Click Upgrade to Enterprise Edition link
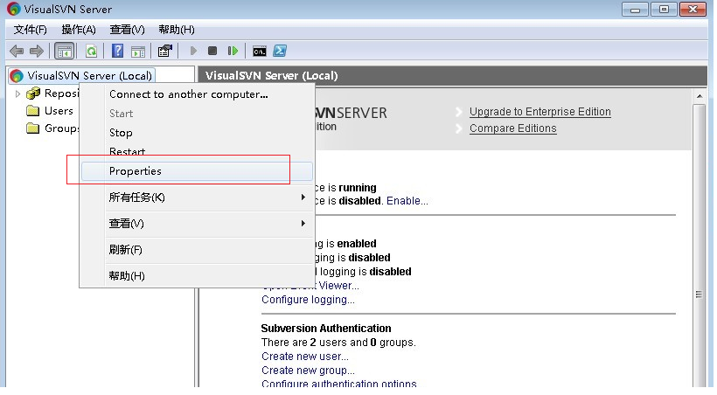The height and width of the screenshot is (395, 717). point(540,112)
